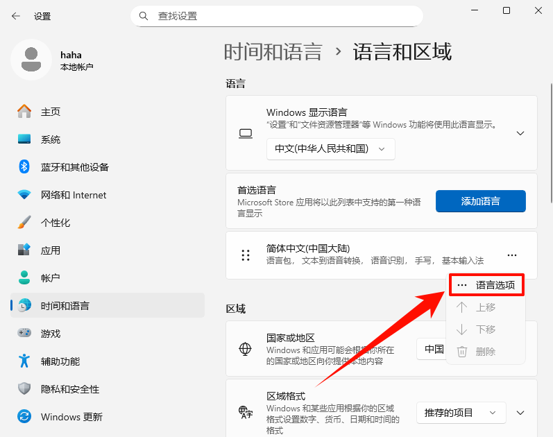Image resolution: width=553 pixels, height=437 pixels.
Task: Click the Windows 更新 sync icon
Action: [24, 417]
